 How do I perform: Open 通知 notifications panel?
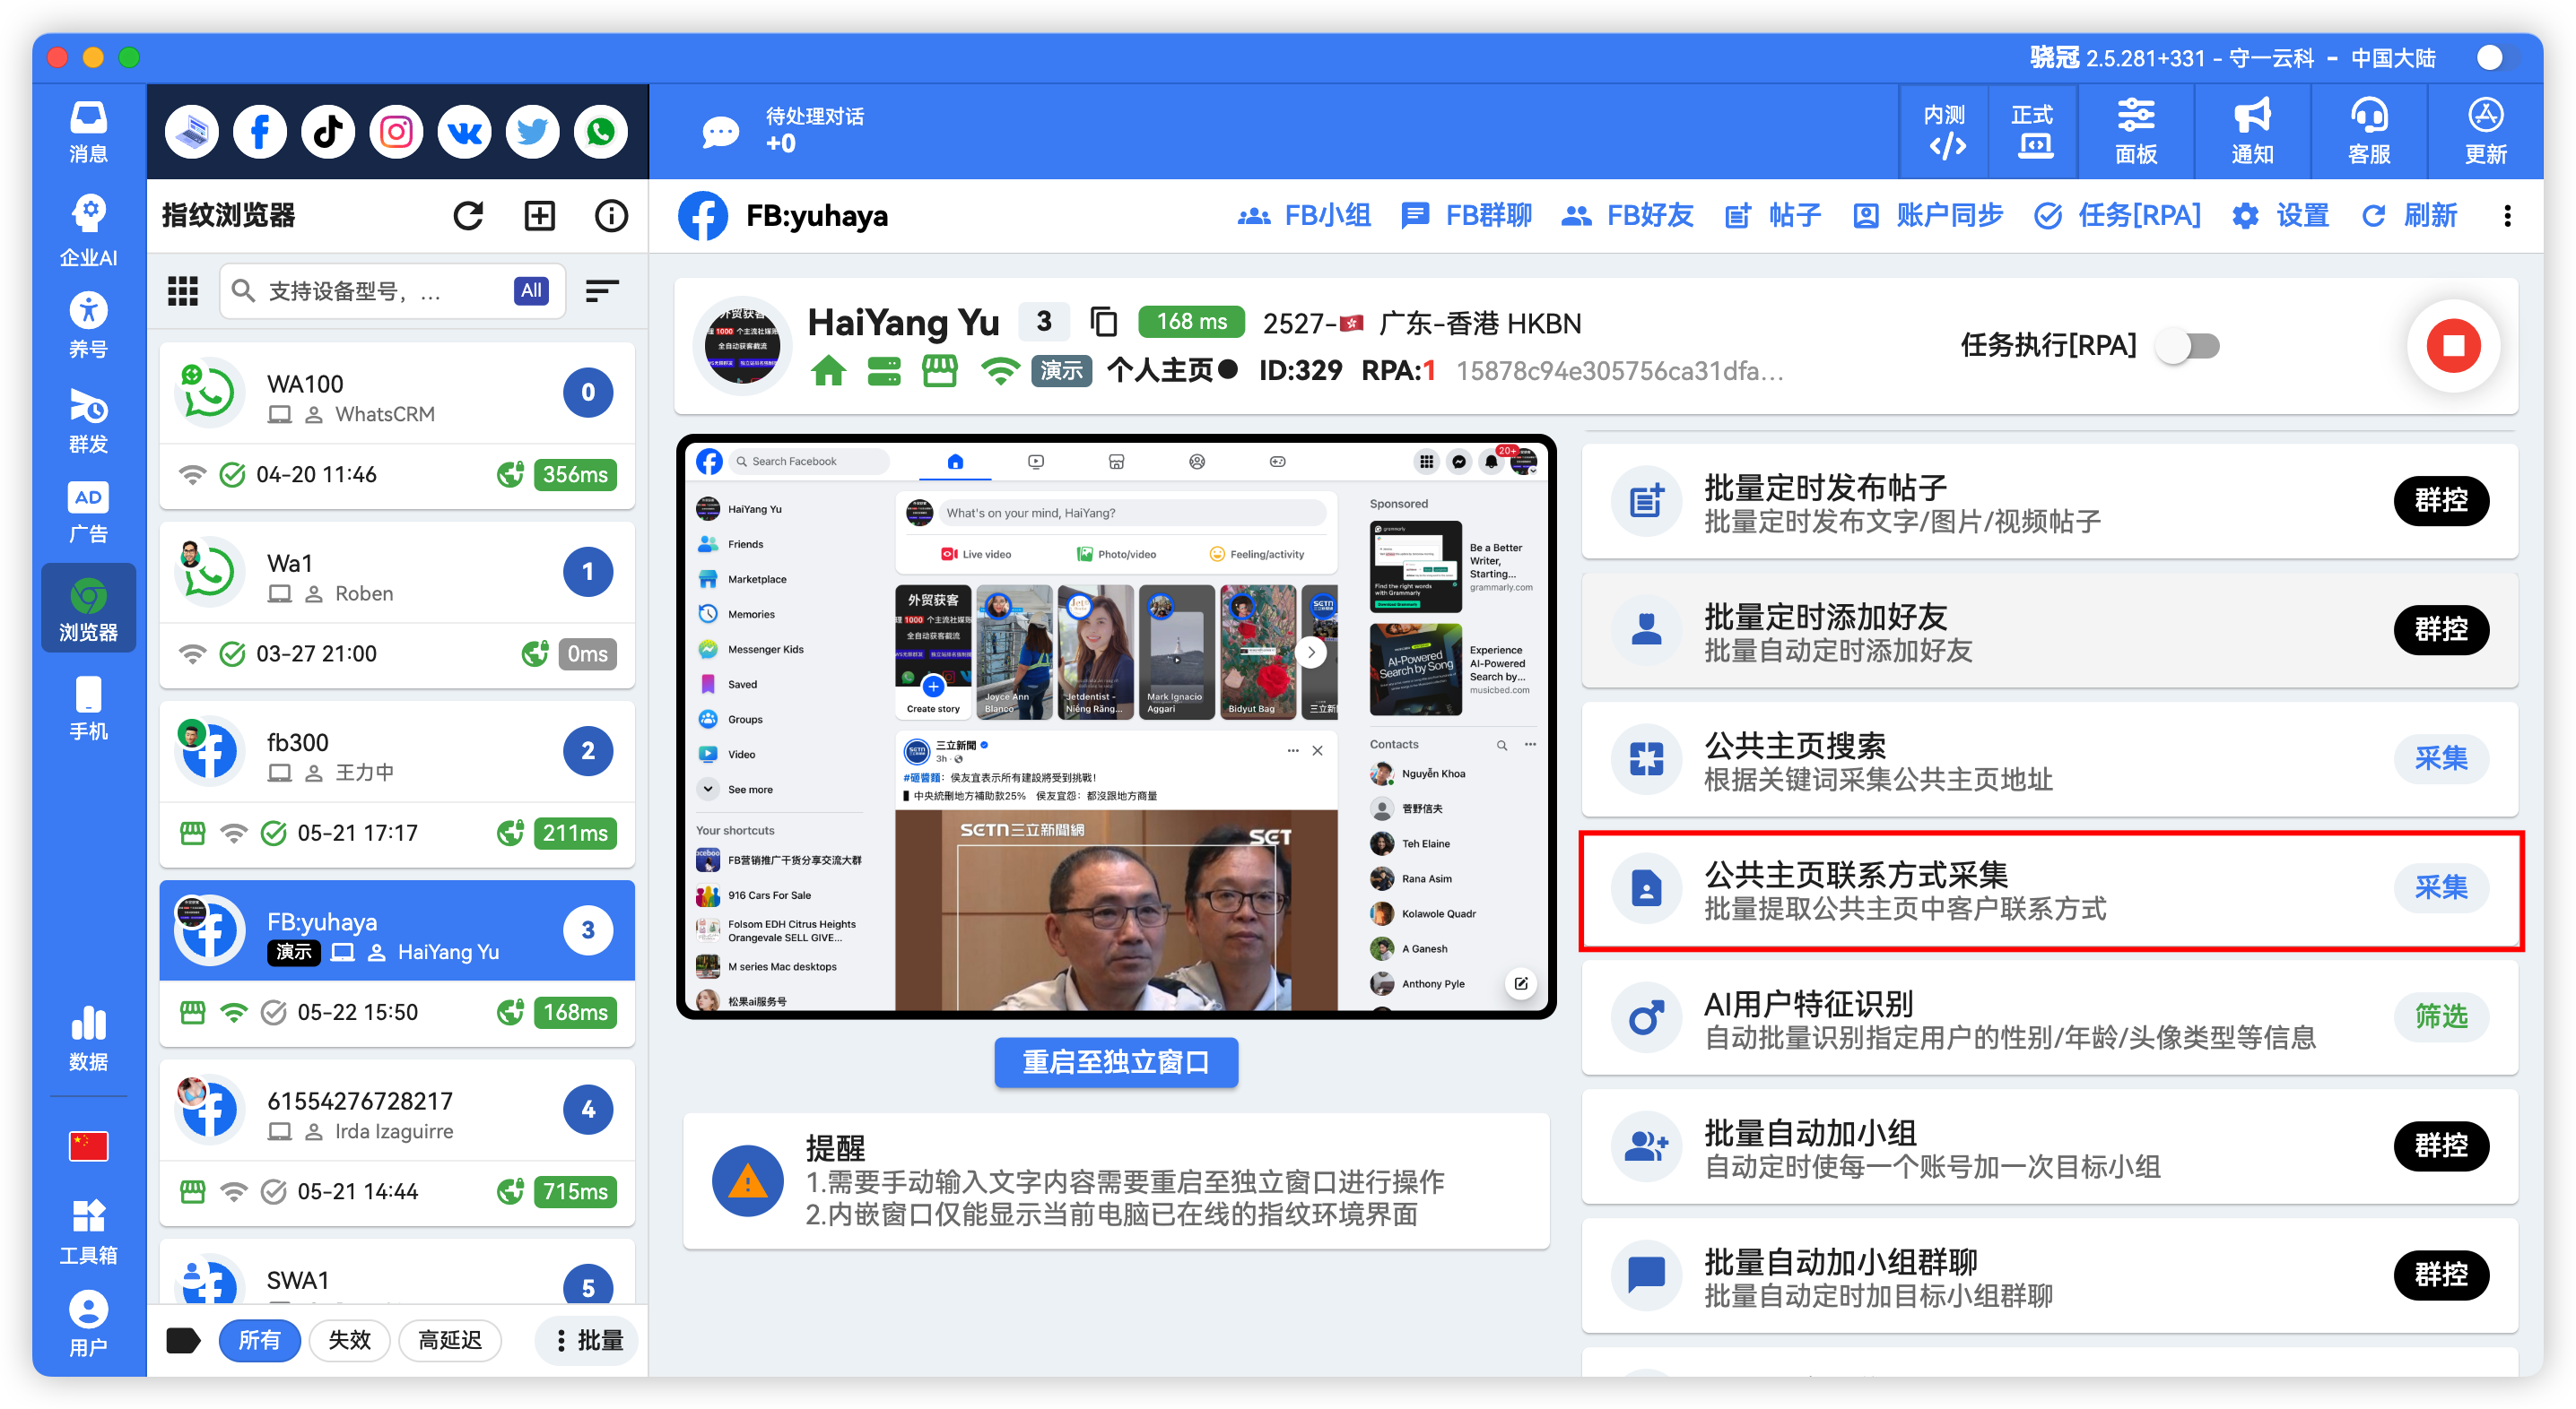2251,131
